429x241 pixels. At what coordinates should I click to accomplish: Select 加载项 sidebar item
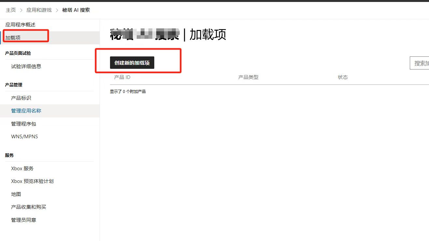point(50,38)
